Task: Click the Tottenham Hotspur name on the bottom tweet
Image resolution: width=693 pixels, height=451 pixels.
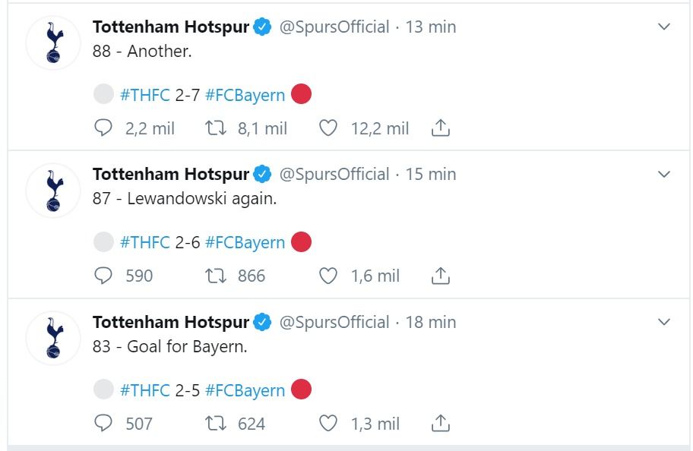Action: 170,321
